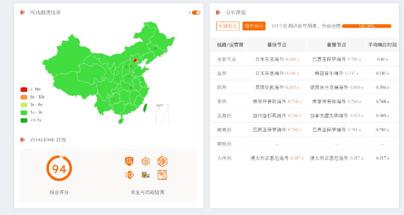This screenshot has width=404, height=215.
Task: Click the 安全与功能检测 label
Action: click(x=147, y=192)
